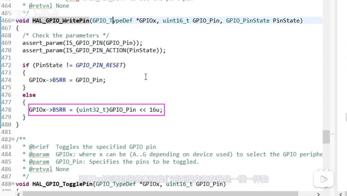Click the adjacent panel's left scroll arrow
The image size is (347, 196).
(340, 194)
